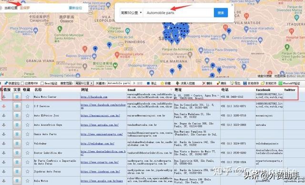Click the blue 搜索 button in the map search box

(x=221, y=13)
